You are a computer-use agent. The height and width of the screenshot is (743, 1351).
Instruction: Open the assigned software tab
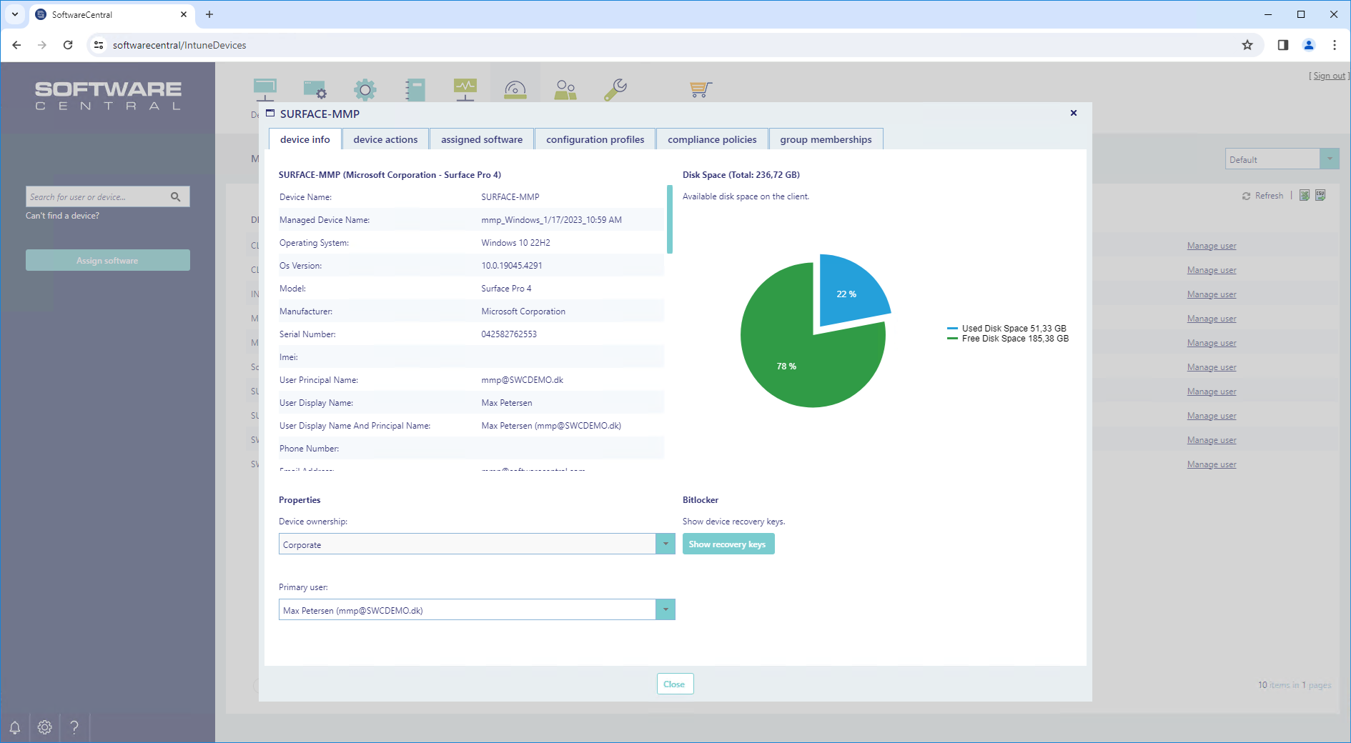pyautogui.click(x=482, y=139)
